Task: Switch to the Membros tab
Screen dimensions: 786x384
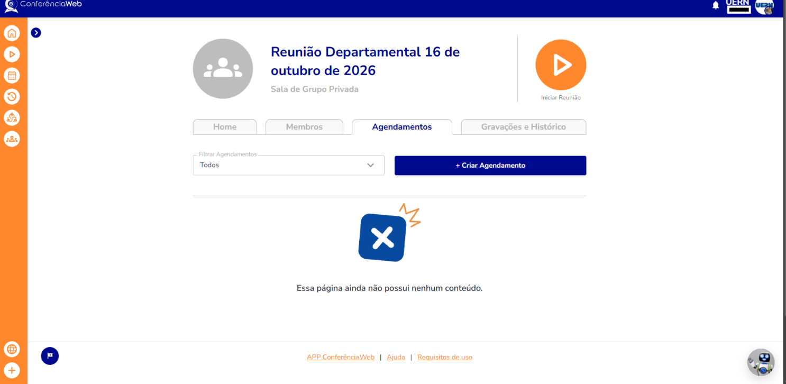Action: [x=304, y=127]
